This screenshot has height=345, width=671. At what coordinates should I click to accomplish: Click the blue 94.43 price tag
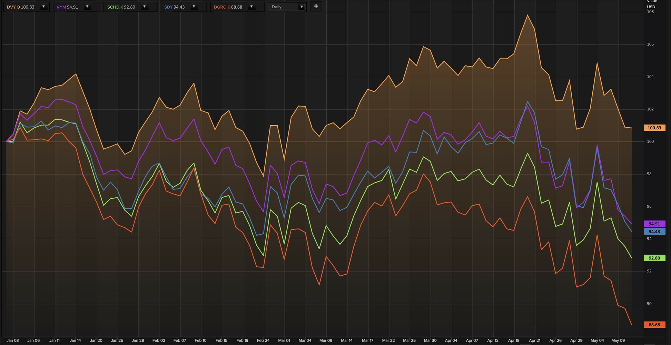(654, 231)
